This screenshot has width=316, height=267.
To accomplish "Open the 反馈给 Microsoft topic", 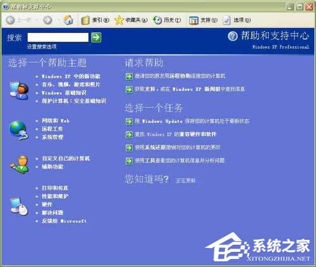I will [64, 221].
